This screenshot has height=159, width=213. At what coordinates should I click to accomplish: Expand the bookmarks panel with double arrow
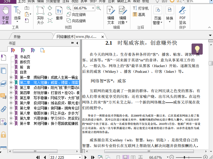coord(73,43)
